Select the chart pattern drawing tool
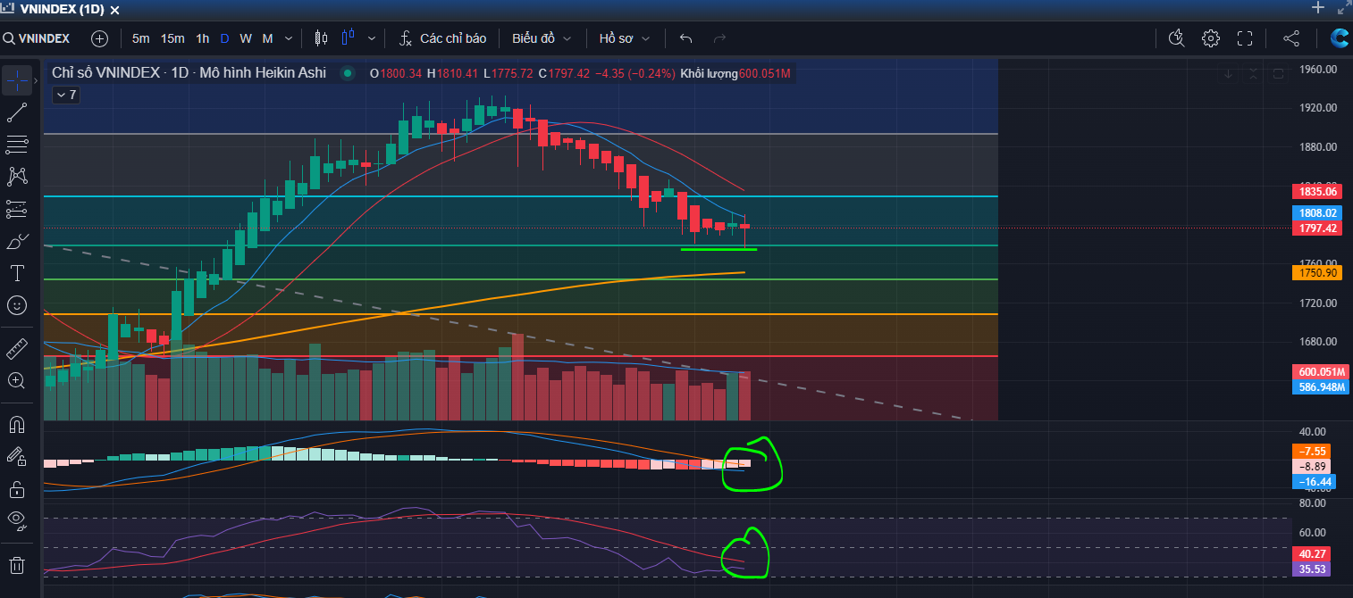This screenshot has height=598, width=1353. tap(16, 177)
